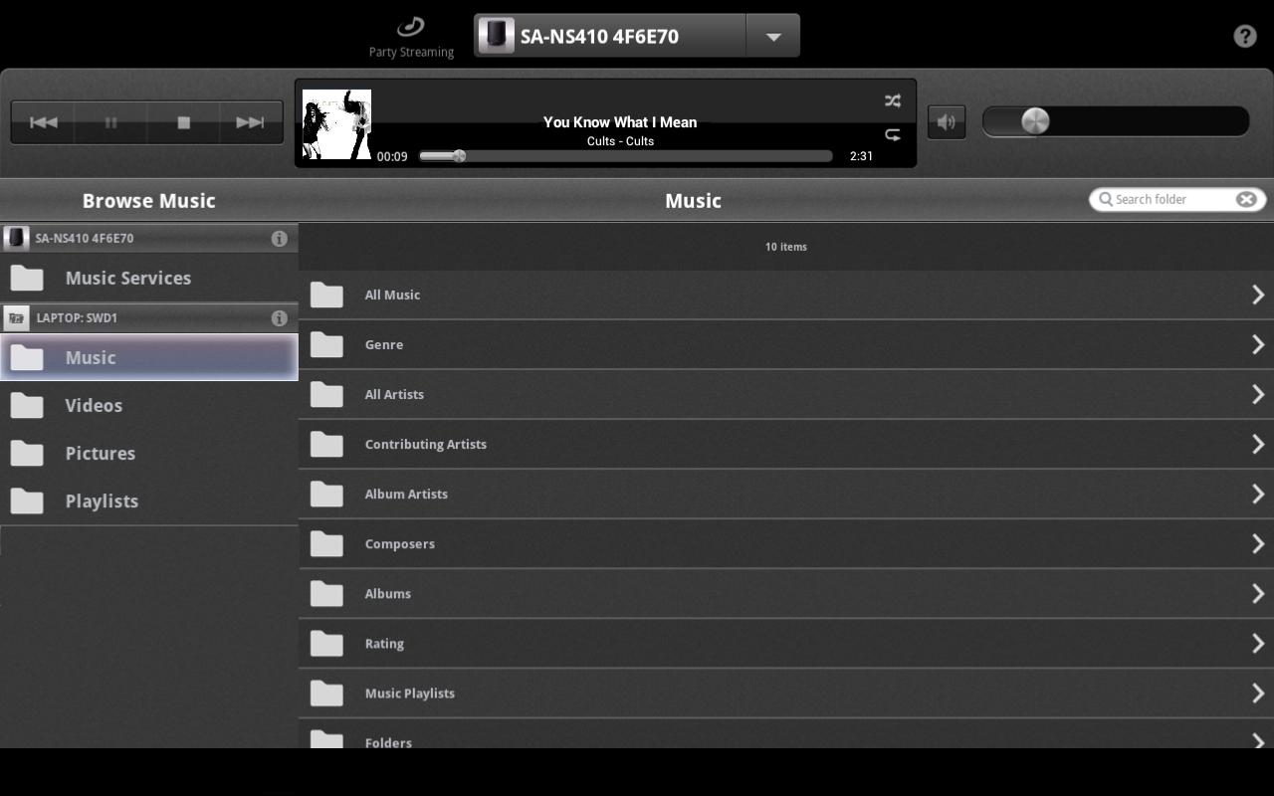The image size is (1274, 796).
Task: Switch to the Videos section
Action: point(93,405)
